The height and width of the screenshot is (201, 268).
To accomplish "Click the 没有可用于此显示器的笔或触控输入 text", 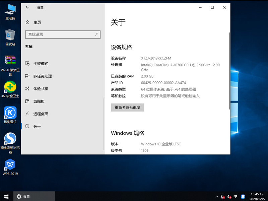I will click(x=170, y=96).
